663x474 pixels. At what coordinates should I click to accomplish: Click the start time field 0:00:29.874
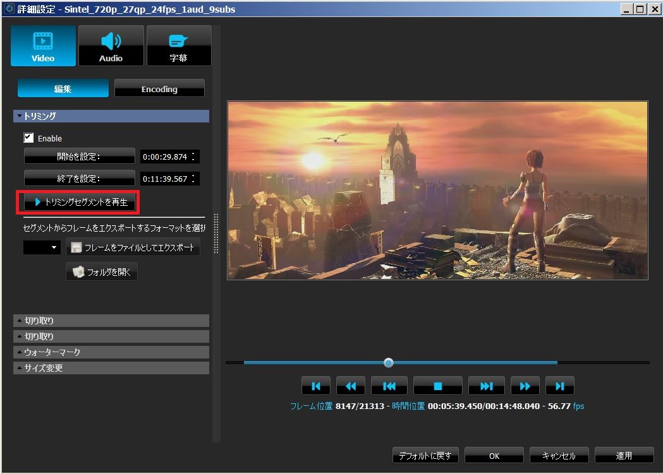point(165,157)
